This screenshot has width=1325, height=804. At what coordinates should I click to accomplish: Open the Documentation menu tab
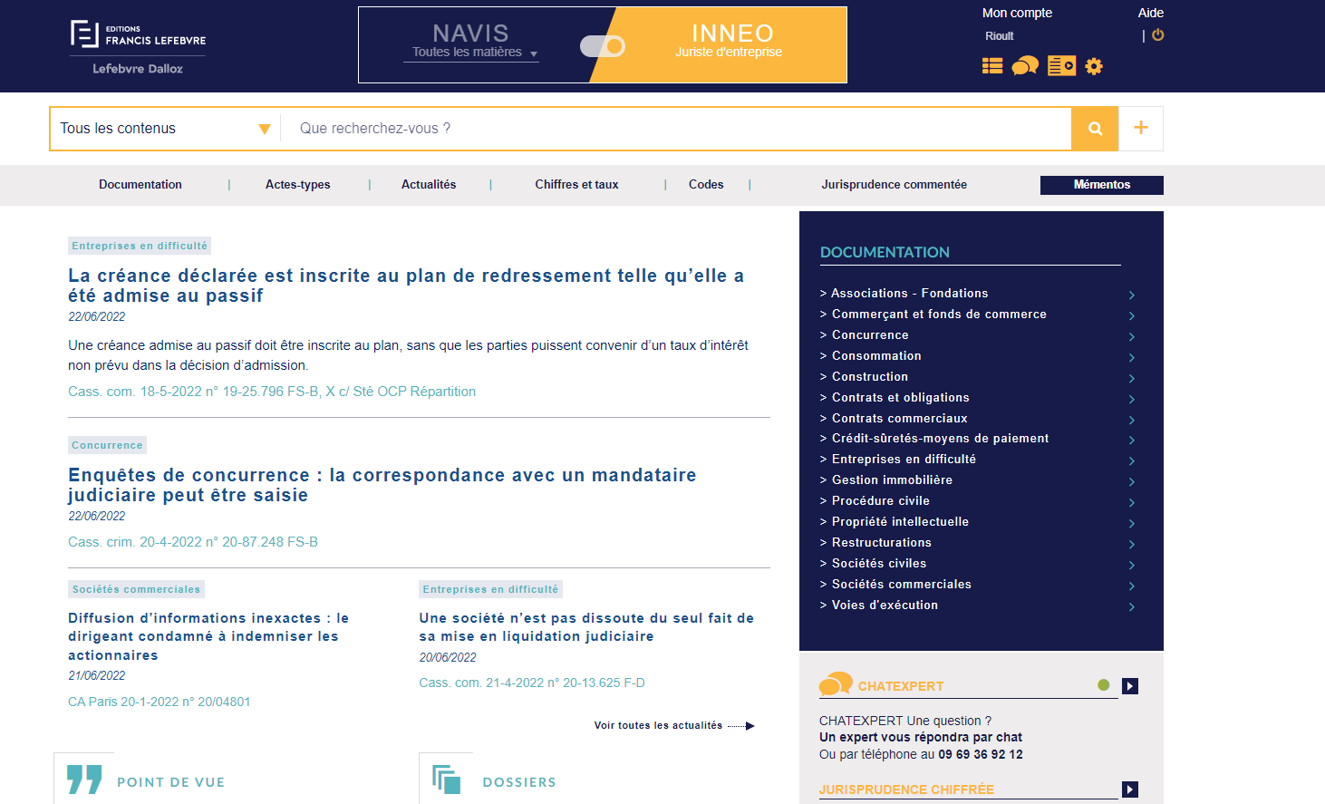click(140, 185)
